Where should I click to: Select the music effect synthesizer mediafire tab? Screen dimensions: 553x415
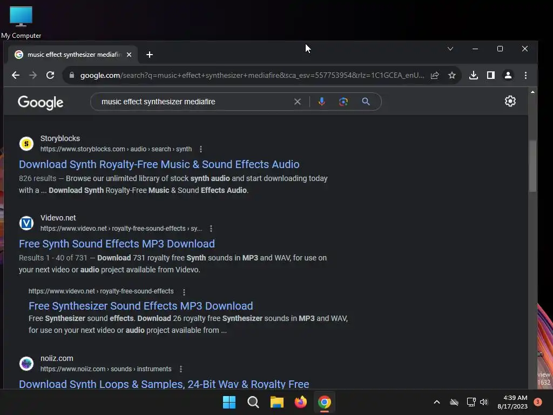(73, 55)
